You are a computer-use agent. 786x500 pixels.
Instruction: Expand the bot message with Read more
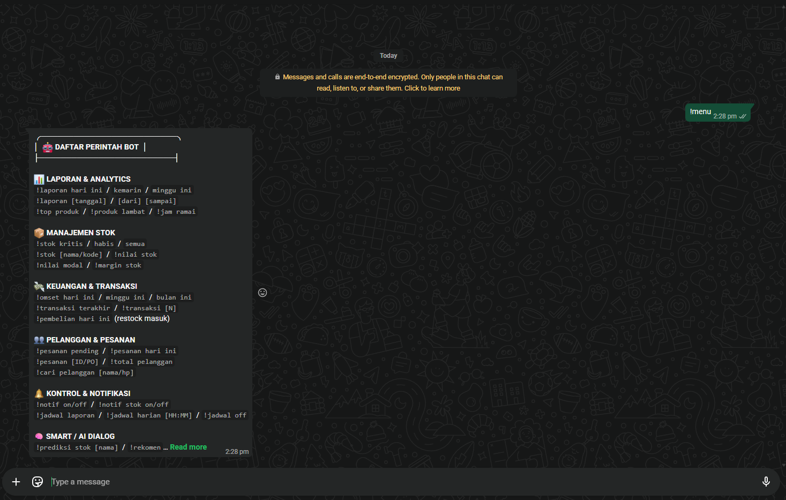[x=188, y=447]
